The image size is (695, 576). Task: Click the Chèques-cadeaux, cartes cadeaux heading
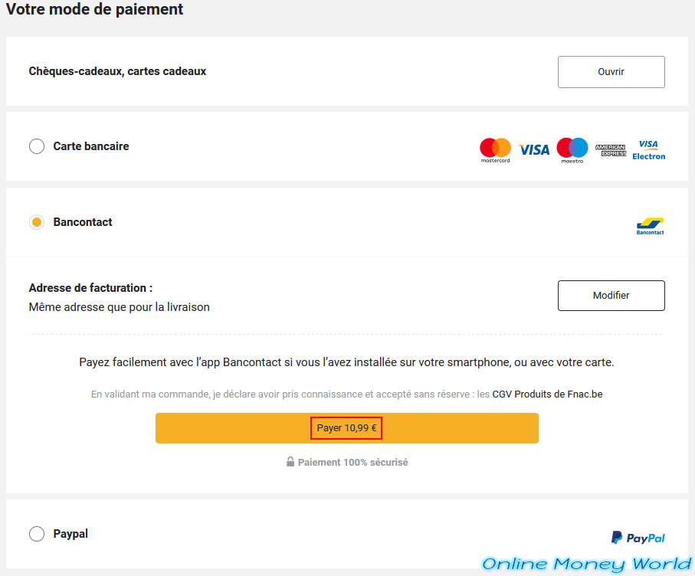[x=117, y=71]
